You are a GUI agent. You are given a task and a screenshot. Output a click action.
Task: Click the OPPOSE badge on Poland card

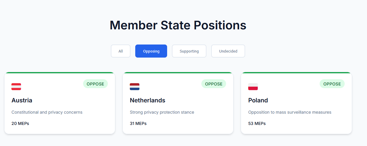coord(332,84)
